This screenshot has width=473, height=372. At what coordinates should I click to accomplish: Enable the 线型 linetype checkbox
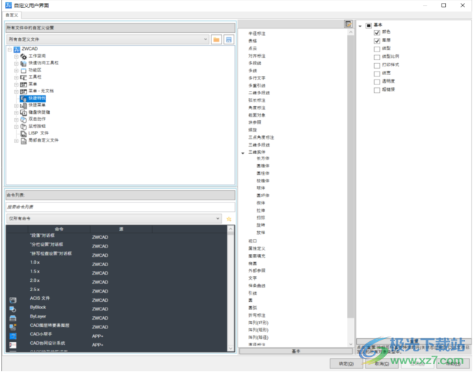point(377,49)
